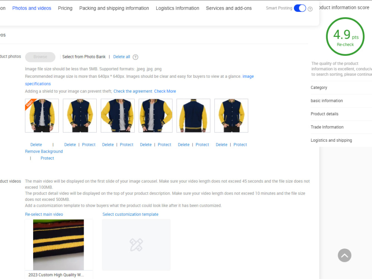Select the sixth jacket photo thumbnail
The image size is (372, 279).
click(231, 116)
